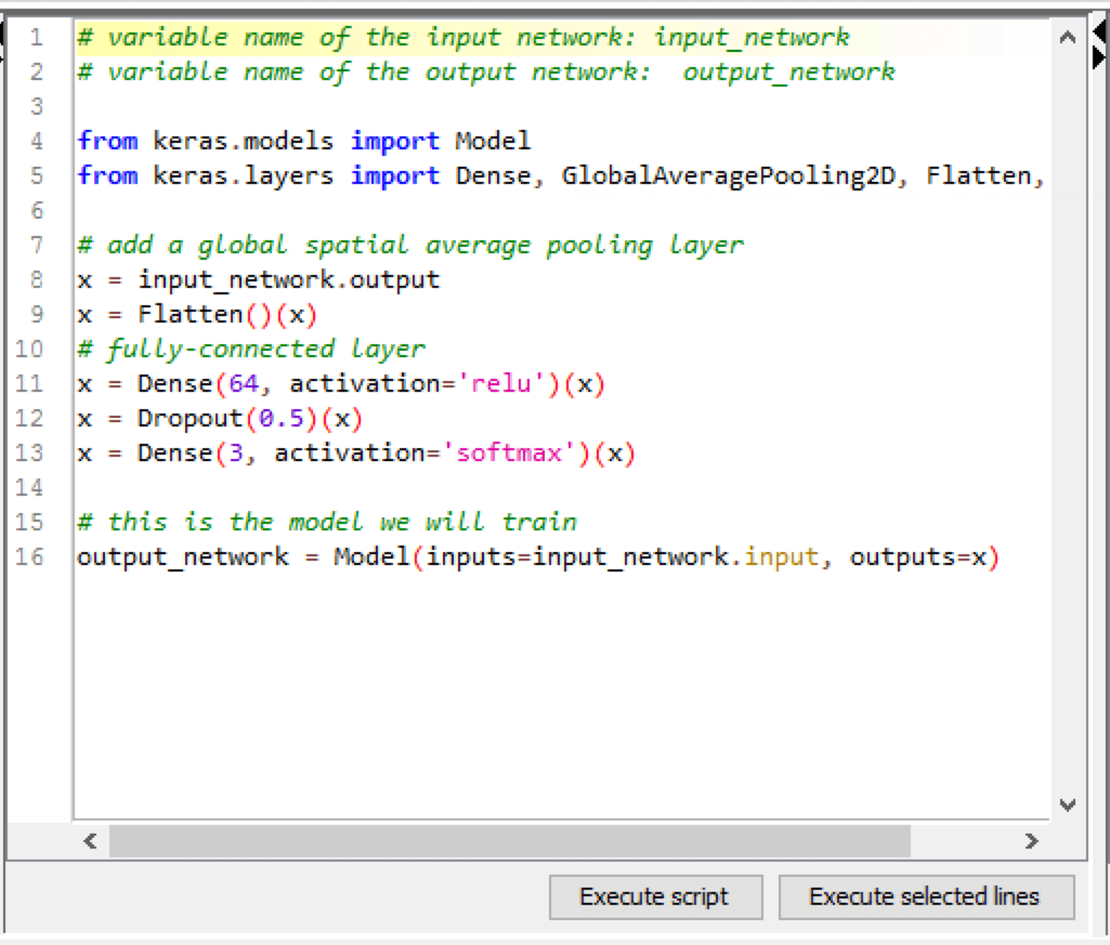This screenshot has width=1110, height=945.
Task: Place cursor on 'from keras.models import Model'
Action: pyautogui.click(x=304, y=141)
